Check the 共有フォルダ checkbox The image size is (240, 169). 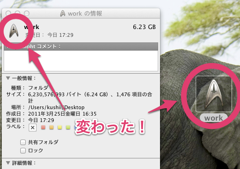pyautogui.click(x=23, y=142)
